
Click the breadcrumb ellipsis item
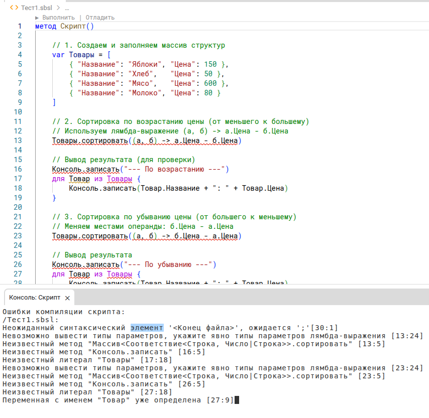(67, 8)
